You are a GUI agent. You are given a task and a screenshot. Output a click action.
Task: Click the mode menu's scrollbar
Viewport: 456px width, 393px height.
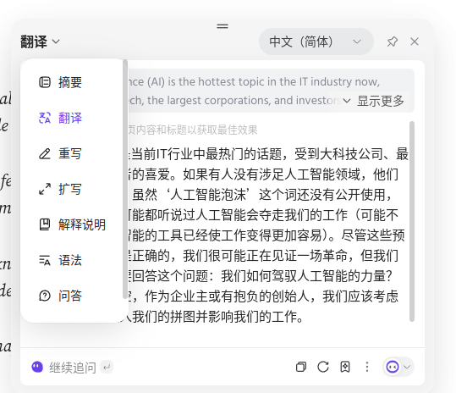125,179
